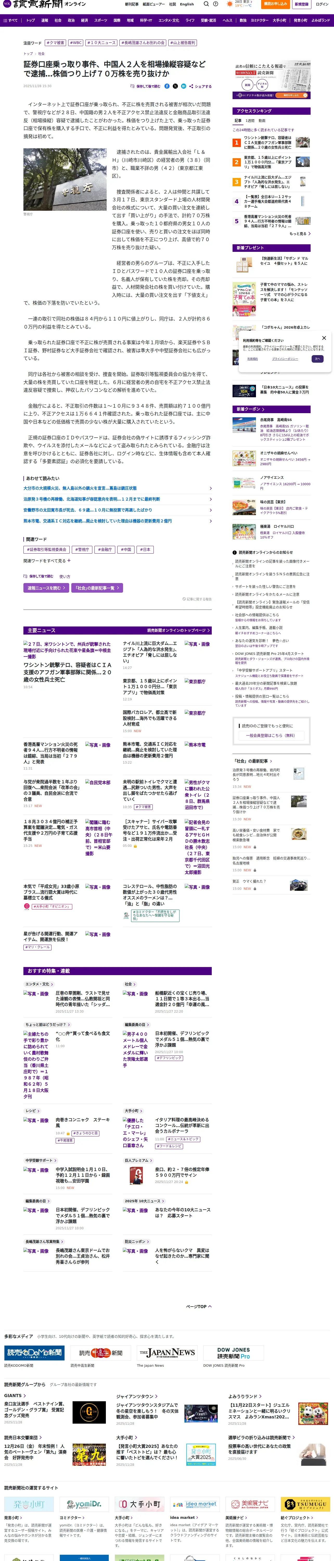Screen dimensions: 334x1561
Task: Share article on Facebook icon
Action: click(167, 86)
